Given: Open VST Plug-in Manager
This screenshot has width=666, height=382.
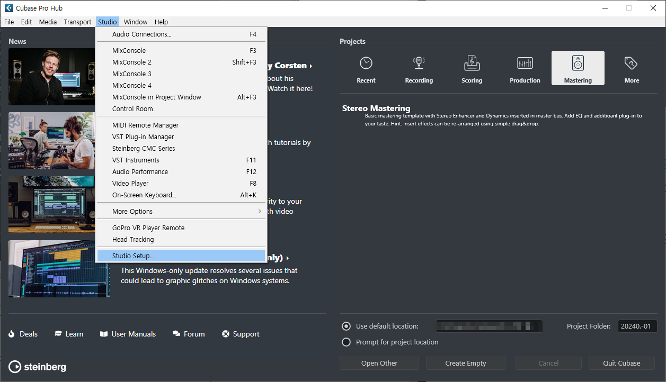Looking at the screenshot, I should (x=181, y=137).
